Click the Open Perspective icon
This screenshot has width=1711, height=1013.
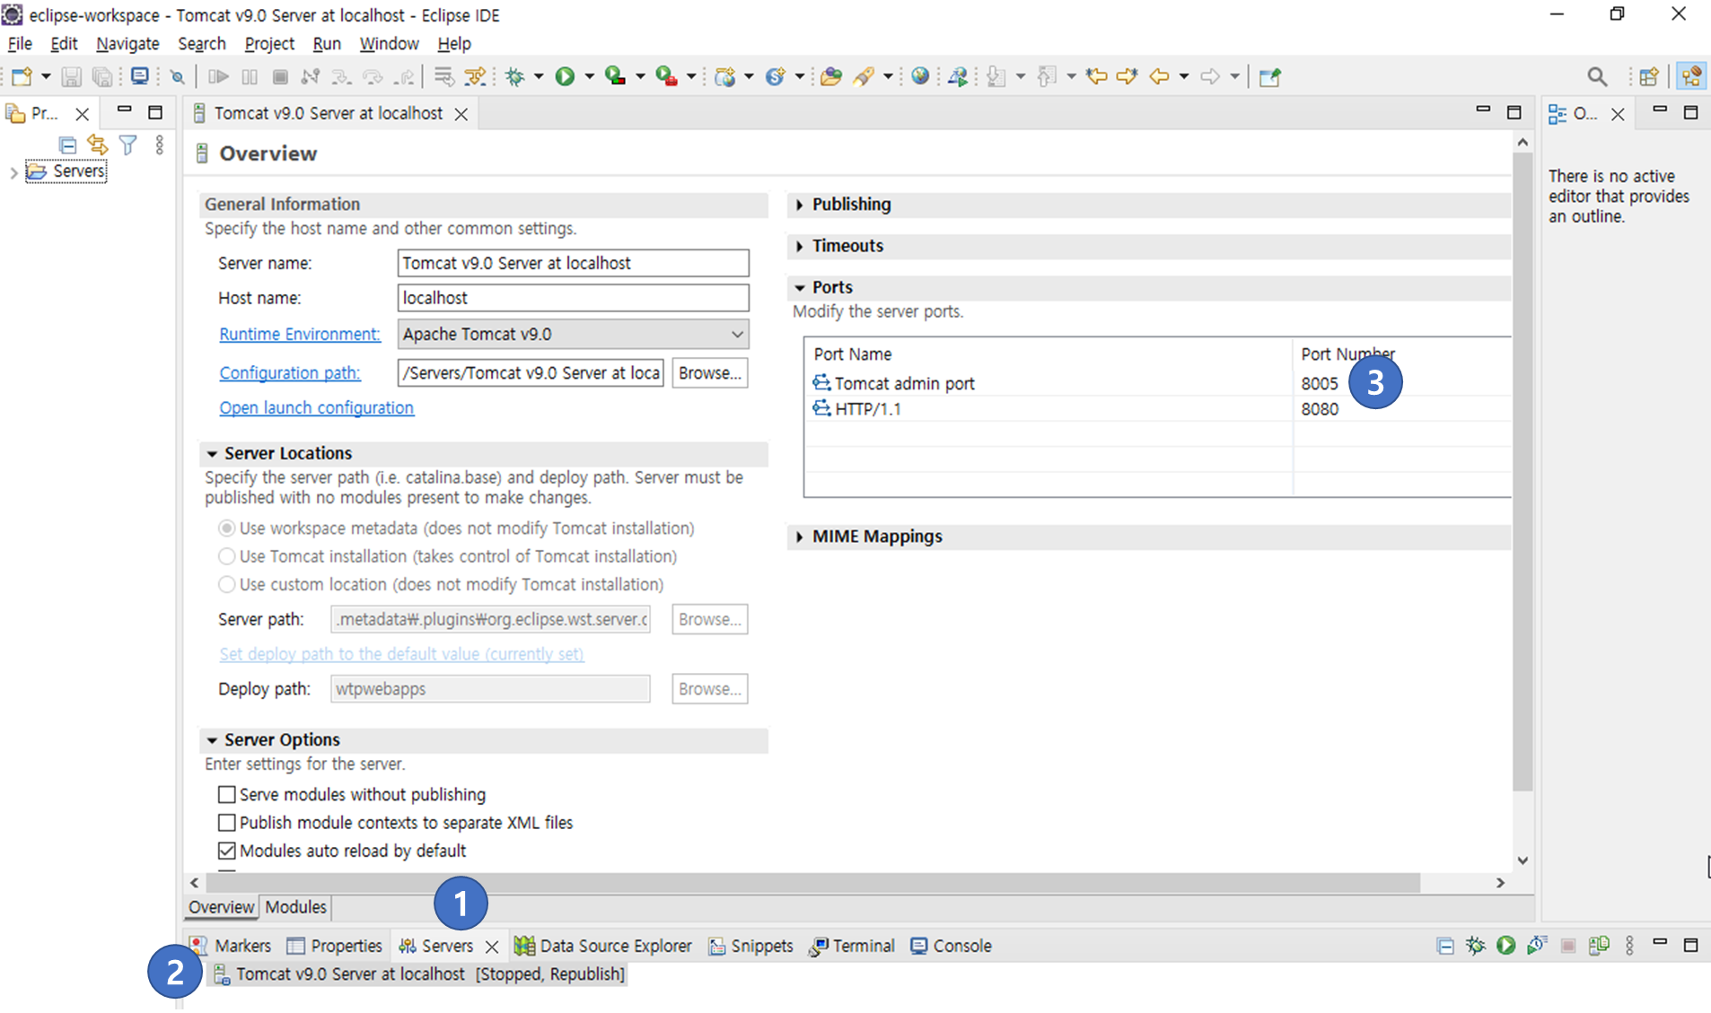(x=1648, y=77)
